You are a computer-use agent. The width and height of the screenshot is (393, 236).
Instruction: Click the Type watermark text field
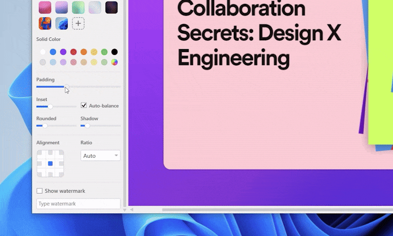tap(78, 204)
